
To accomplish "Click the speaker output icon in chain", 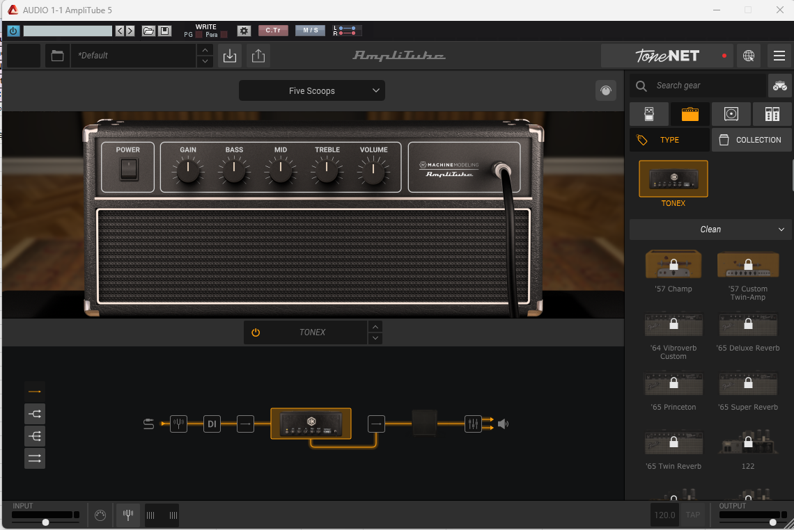I will click(x=503, y=424).
